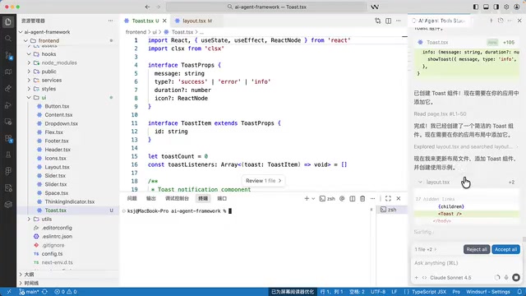Stop generation with the stop button
526x296 pixels.
(516, 278)
